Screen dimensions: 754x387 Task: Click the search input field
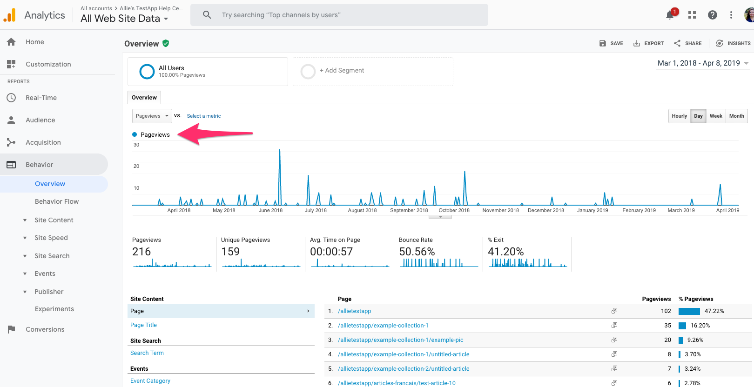click(339, 15)
